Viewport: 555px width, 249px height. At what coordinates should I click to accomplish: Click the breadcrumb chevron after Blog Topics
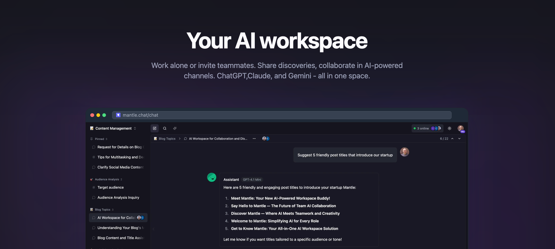(180, 138)
